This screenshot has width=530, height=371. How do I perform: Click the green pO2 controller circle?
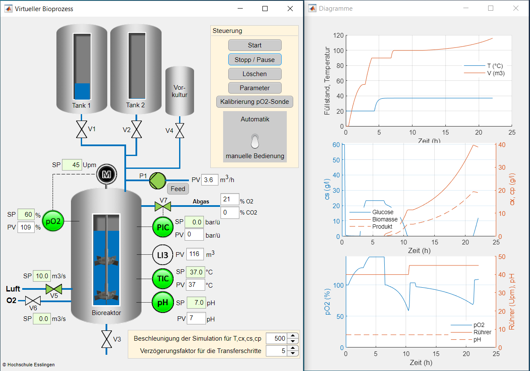(x=53, y=221)
